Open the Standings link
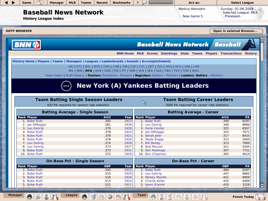Screen dimensions: 268x201 [169, 53]
